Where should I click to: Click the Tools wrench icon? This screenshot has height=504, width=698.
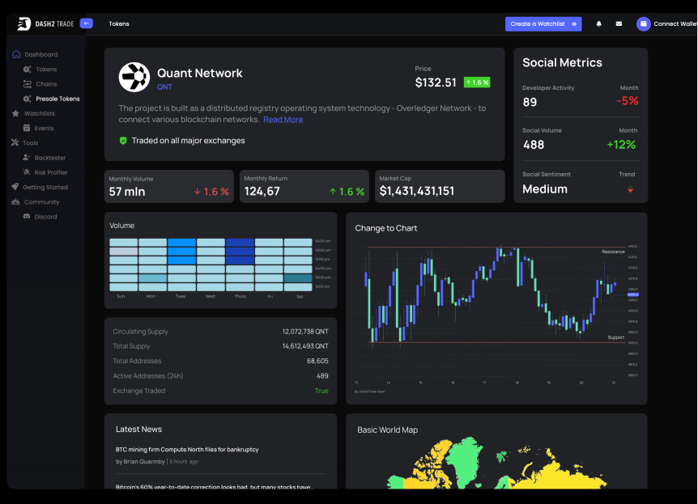(x=15, y=143)
